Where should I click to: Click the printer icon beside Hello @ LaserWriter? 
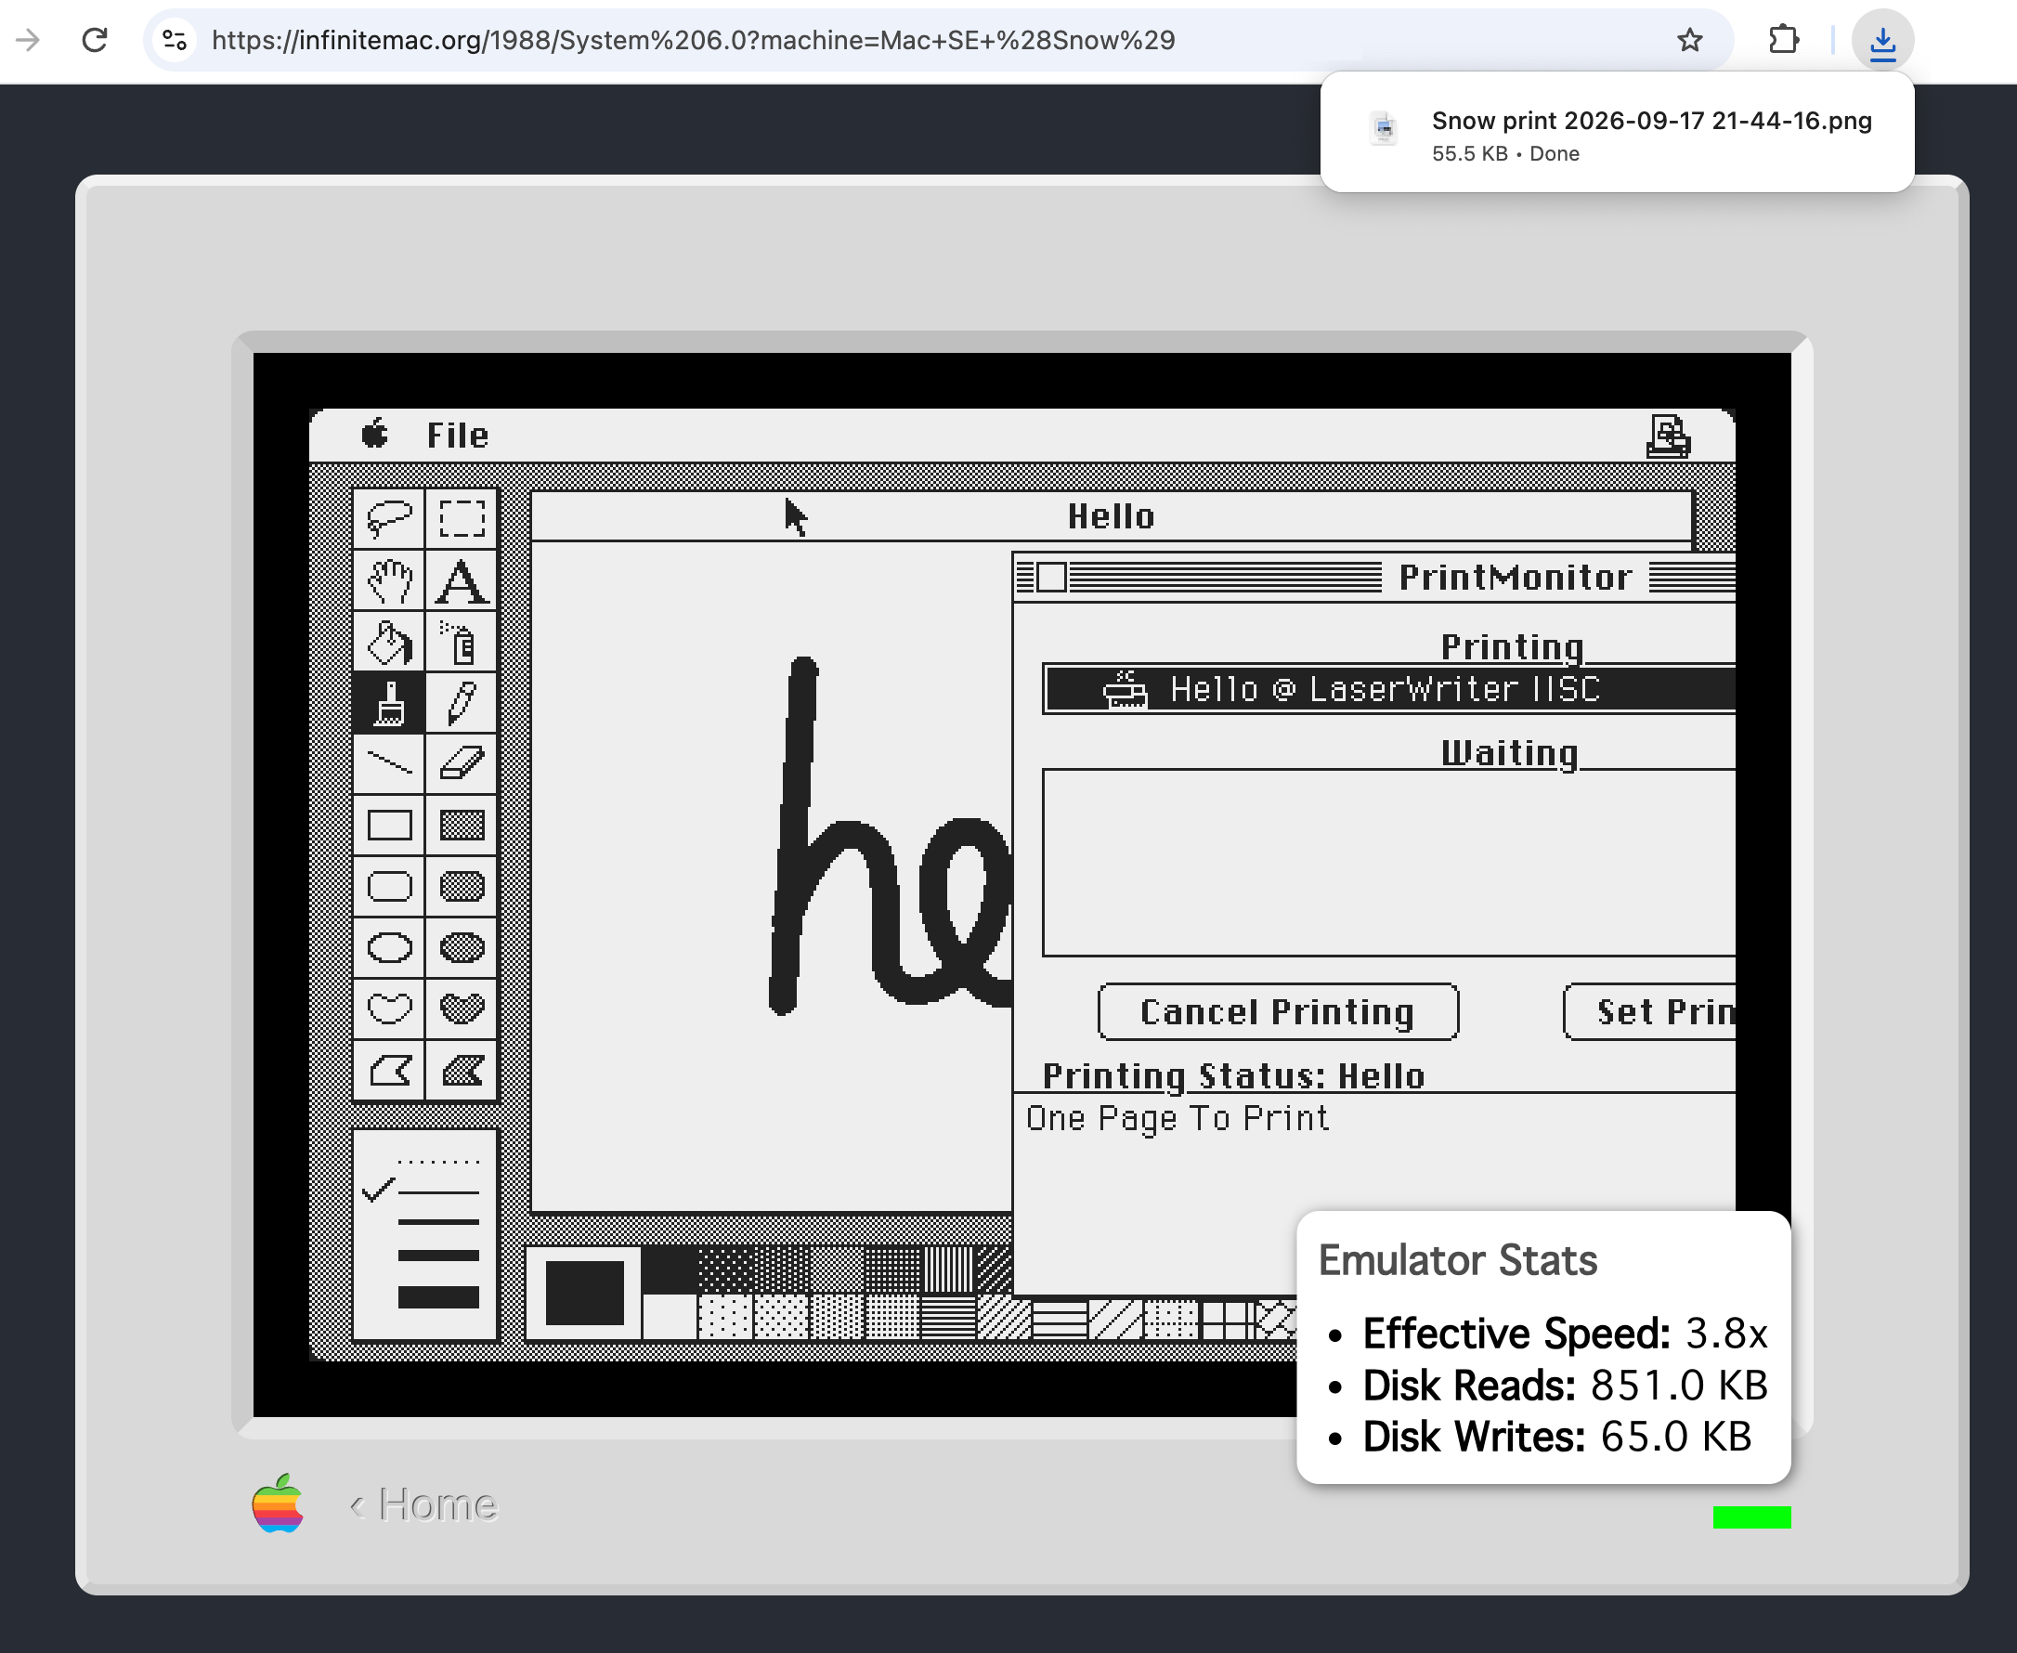pyautogui.click(x=1125, y=688)
